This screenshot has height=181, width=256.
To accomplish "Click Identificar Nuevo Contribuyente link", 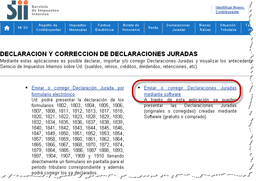I will click(x=229, y=9).
